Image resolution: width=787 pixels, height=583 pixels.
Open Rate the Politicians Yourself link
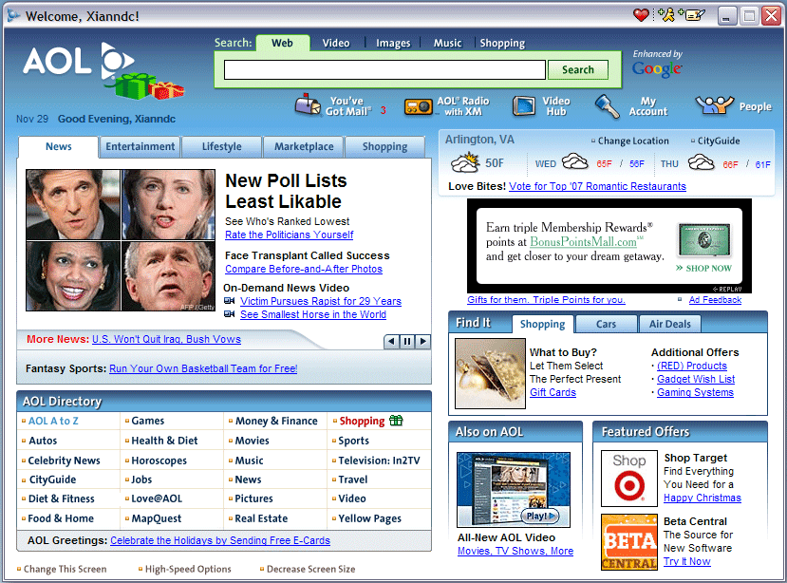click(x=290, y=235)
